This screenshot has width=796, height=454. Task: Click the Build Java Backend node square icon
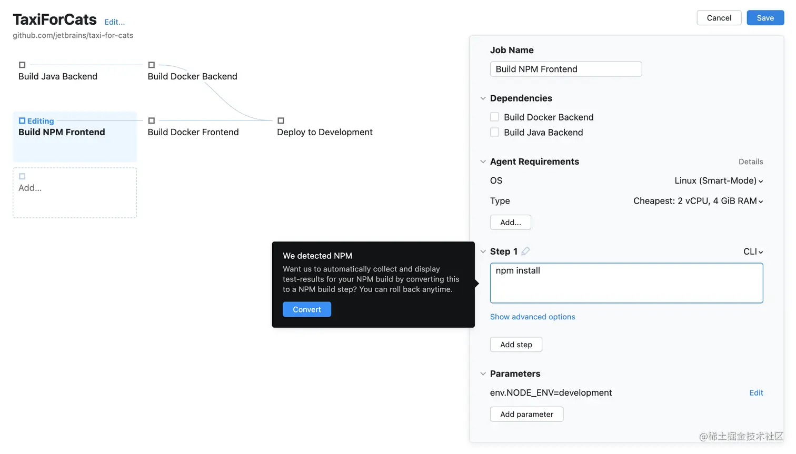[22, 65]
